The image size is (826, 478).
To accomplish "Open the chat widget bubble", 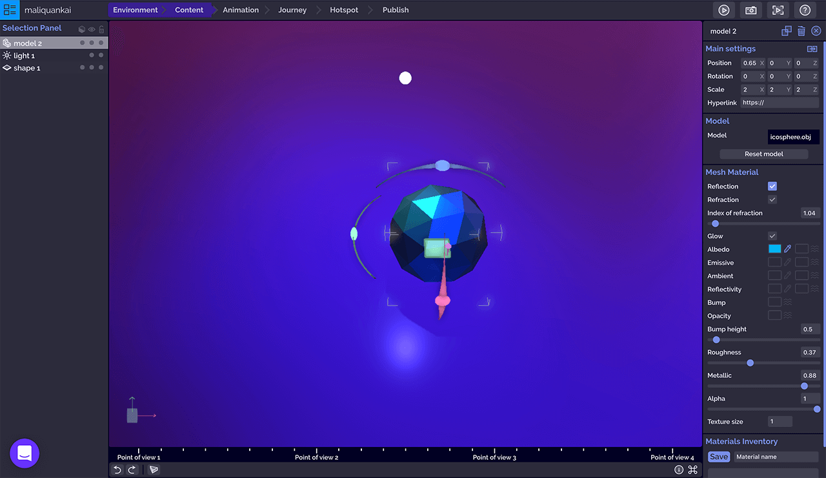I will coord(25,453).
